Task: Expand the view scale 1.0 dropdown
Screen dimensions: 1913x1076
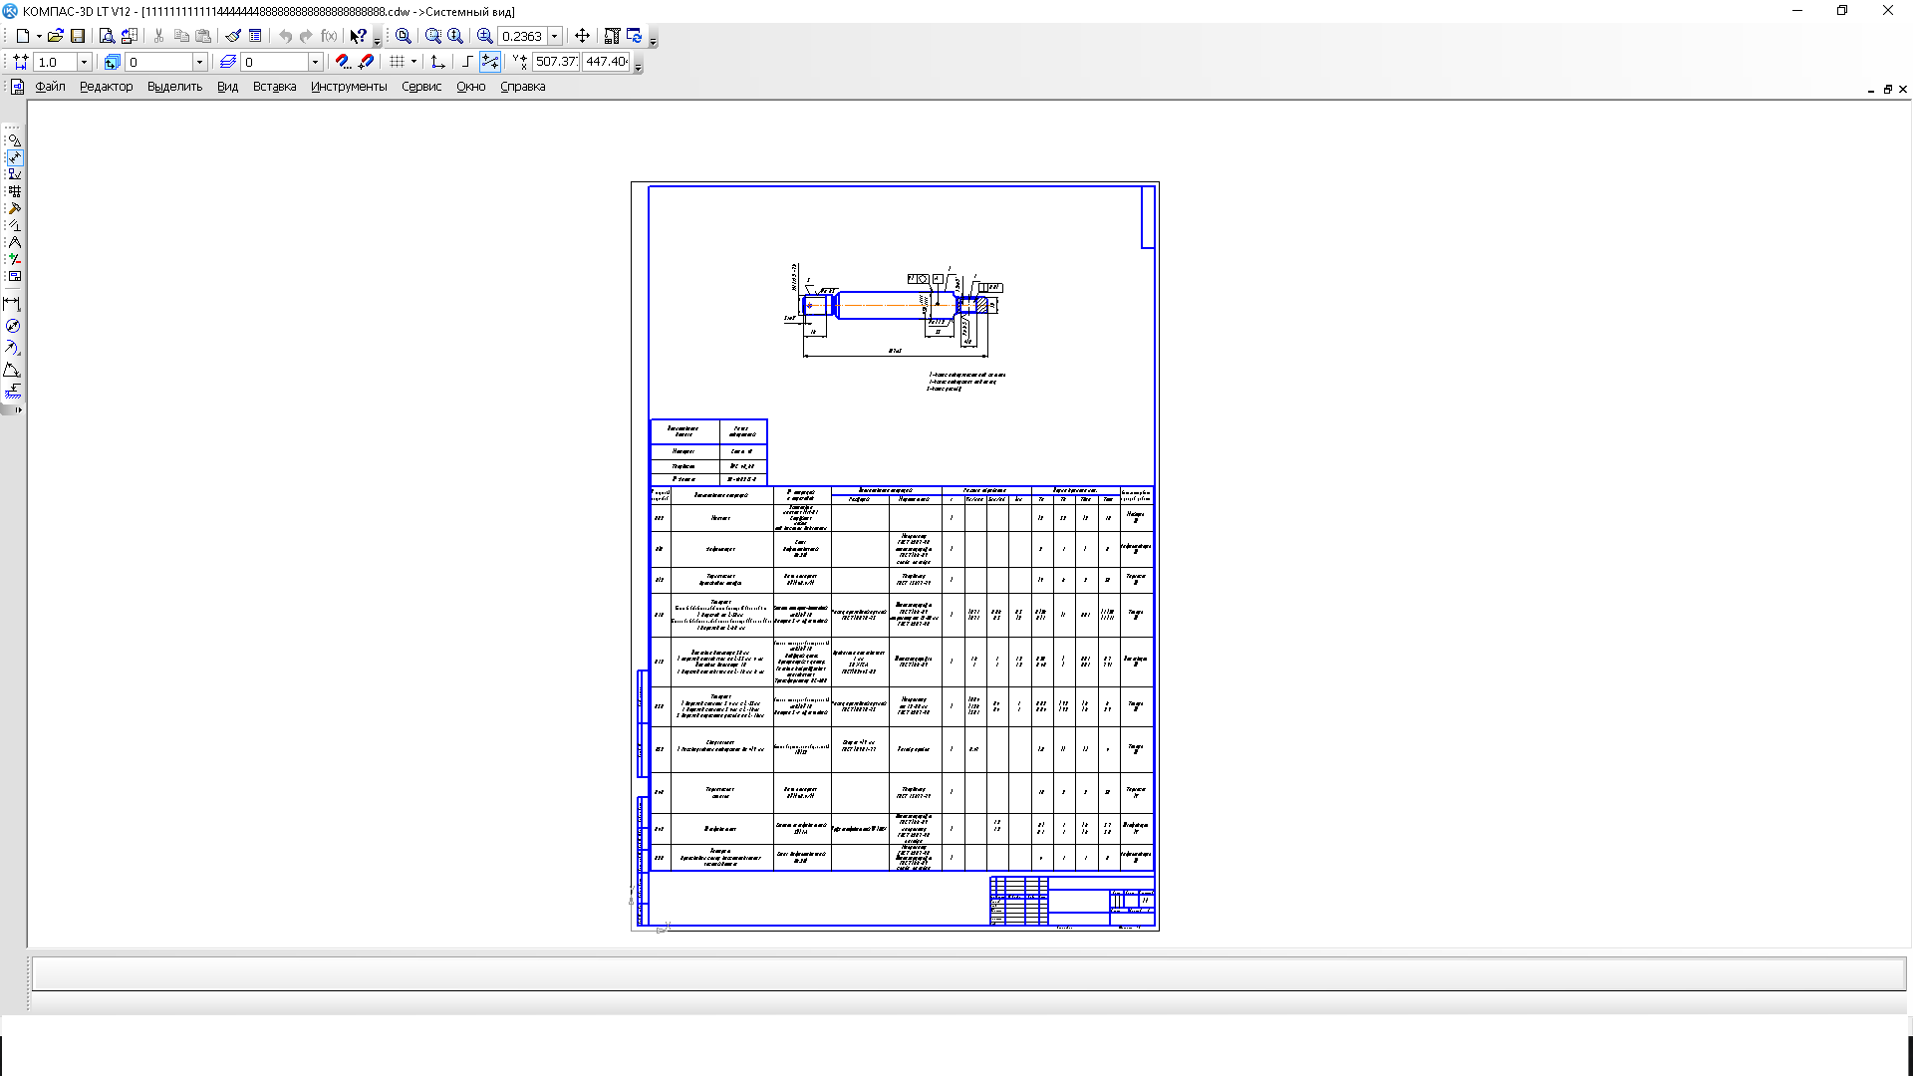Action: tap(84, 62)
